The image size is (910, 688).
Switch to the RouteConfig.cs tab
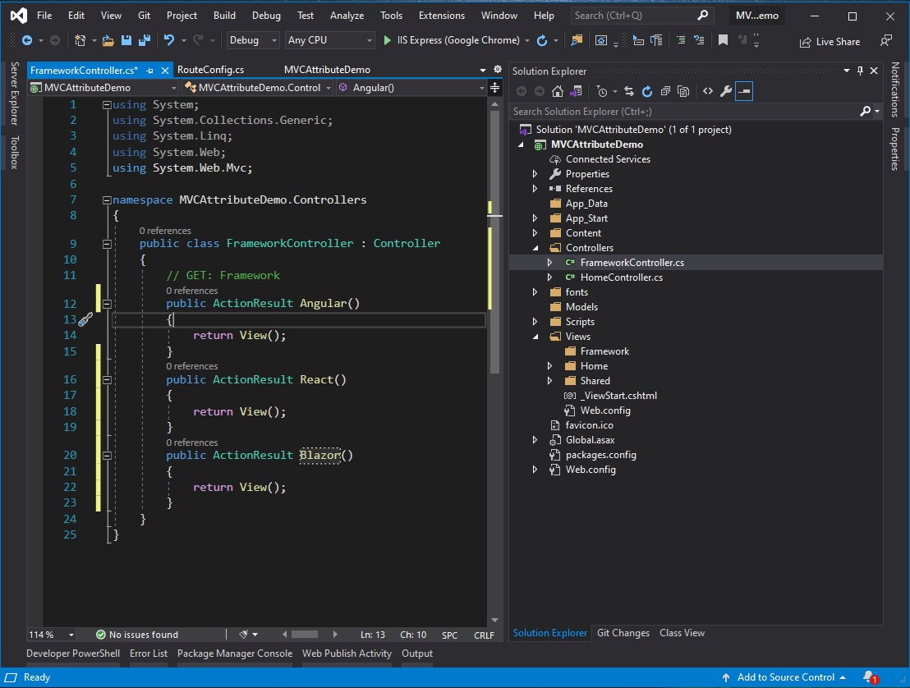[x=210, y=69]
